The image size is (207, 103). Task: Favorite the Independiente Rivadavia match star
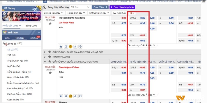tap(50, 23)
